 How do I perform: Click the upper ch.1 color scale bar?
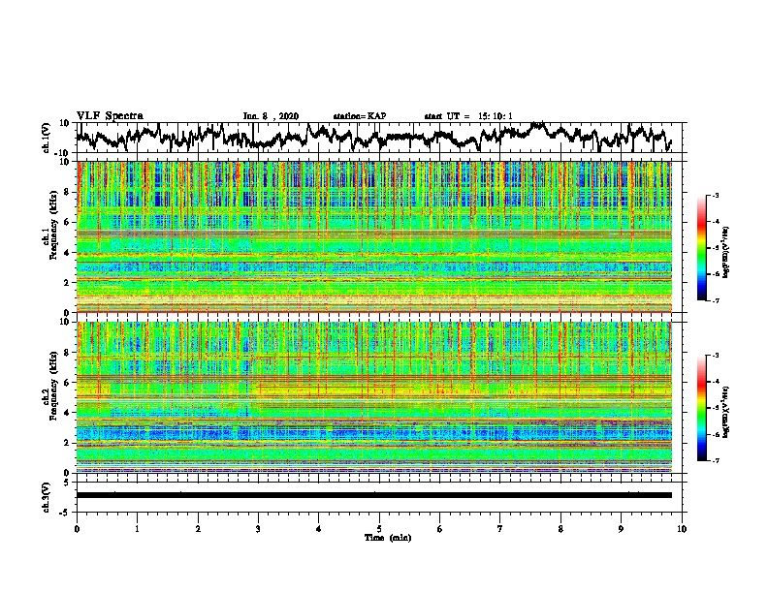701,248
